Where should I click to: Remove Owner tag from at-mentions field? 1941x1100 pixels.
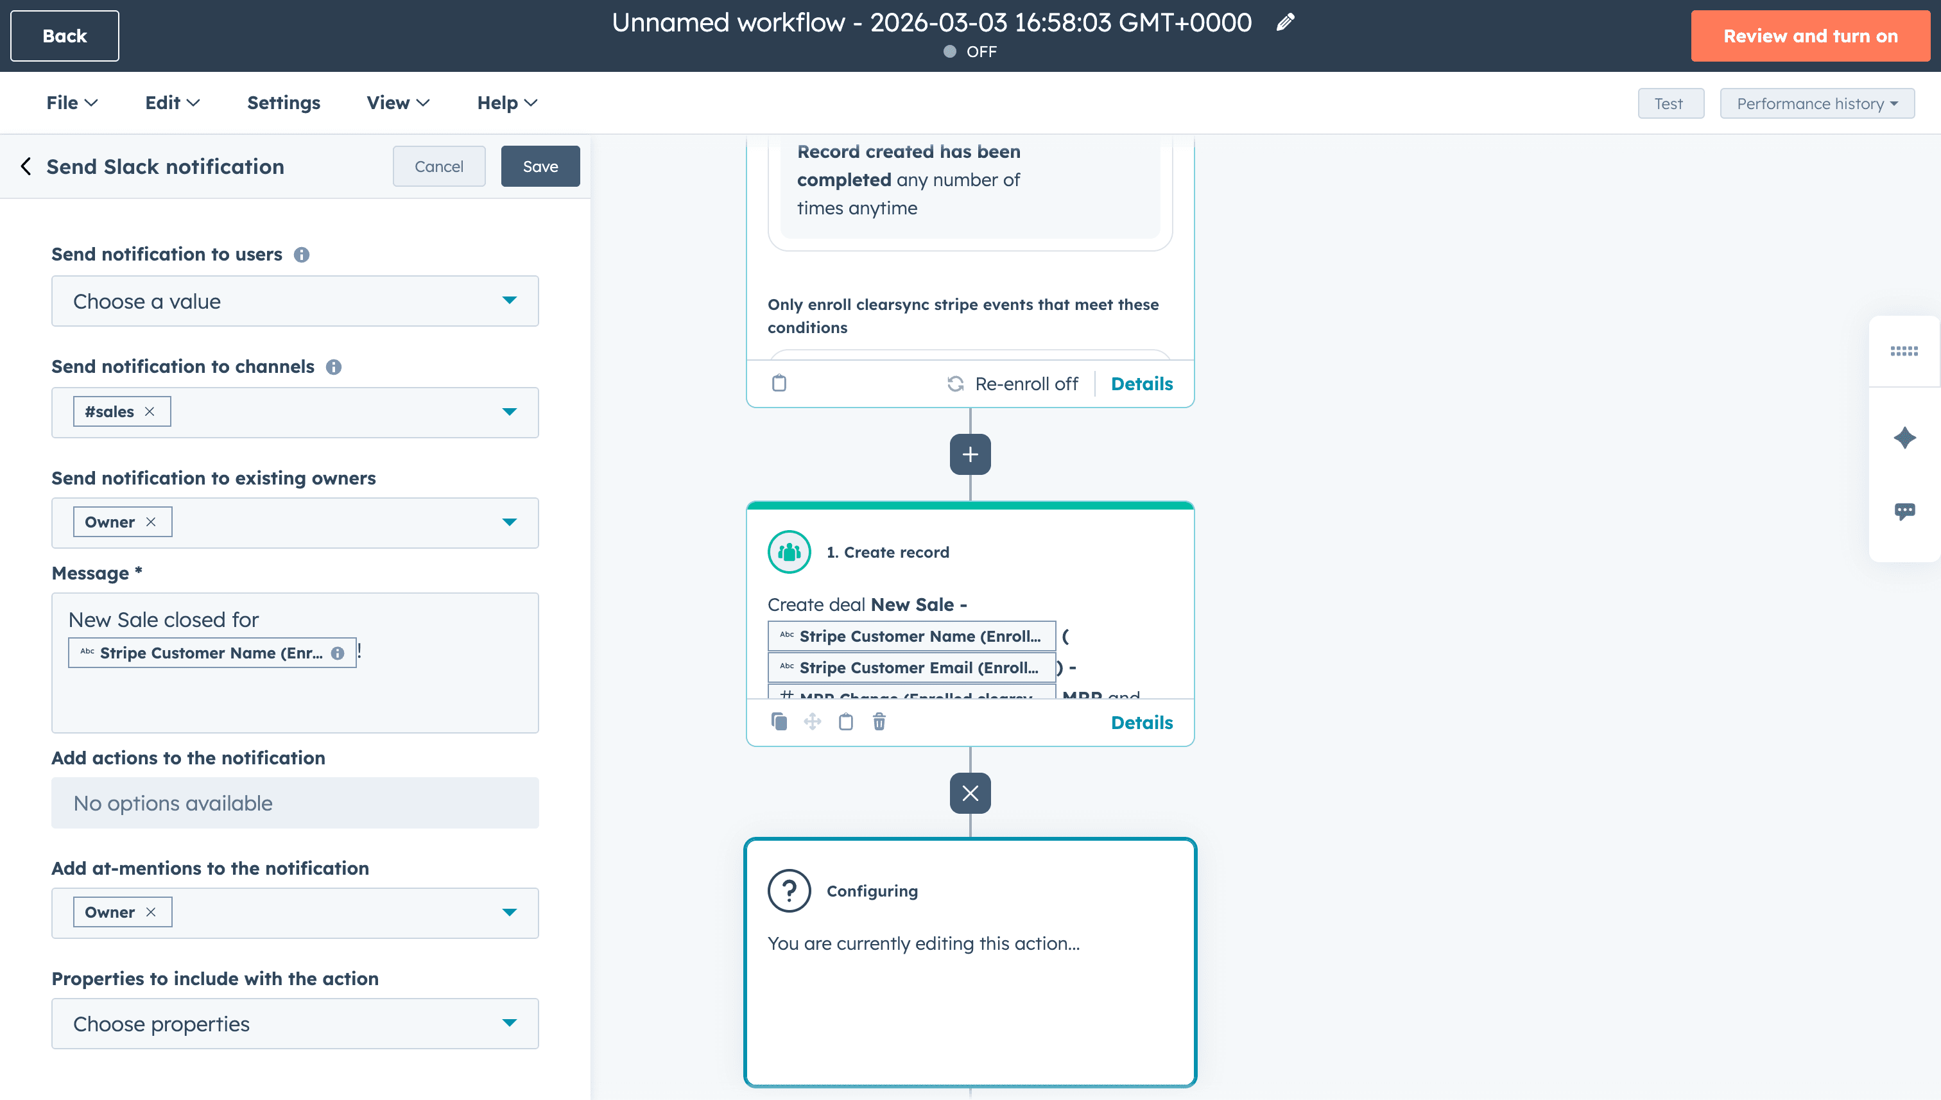coord(151,912)
